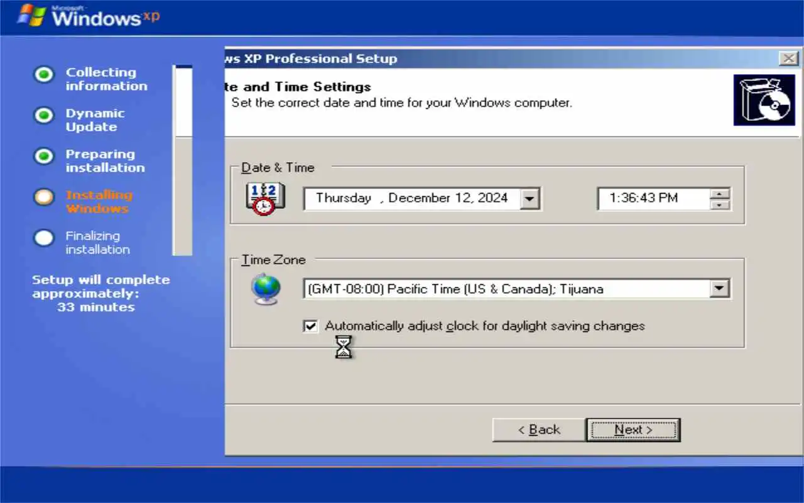Click the Next button
The width and height of the screenshot is (804, 503).
point(633,430)
